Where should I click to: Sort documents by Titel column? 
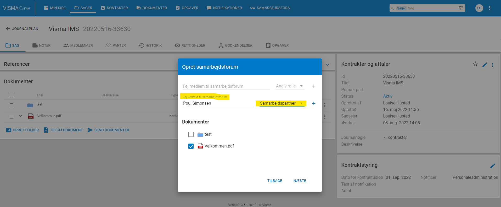click(x=40, y=95)
